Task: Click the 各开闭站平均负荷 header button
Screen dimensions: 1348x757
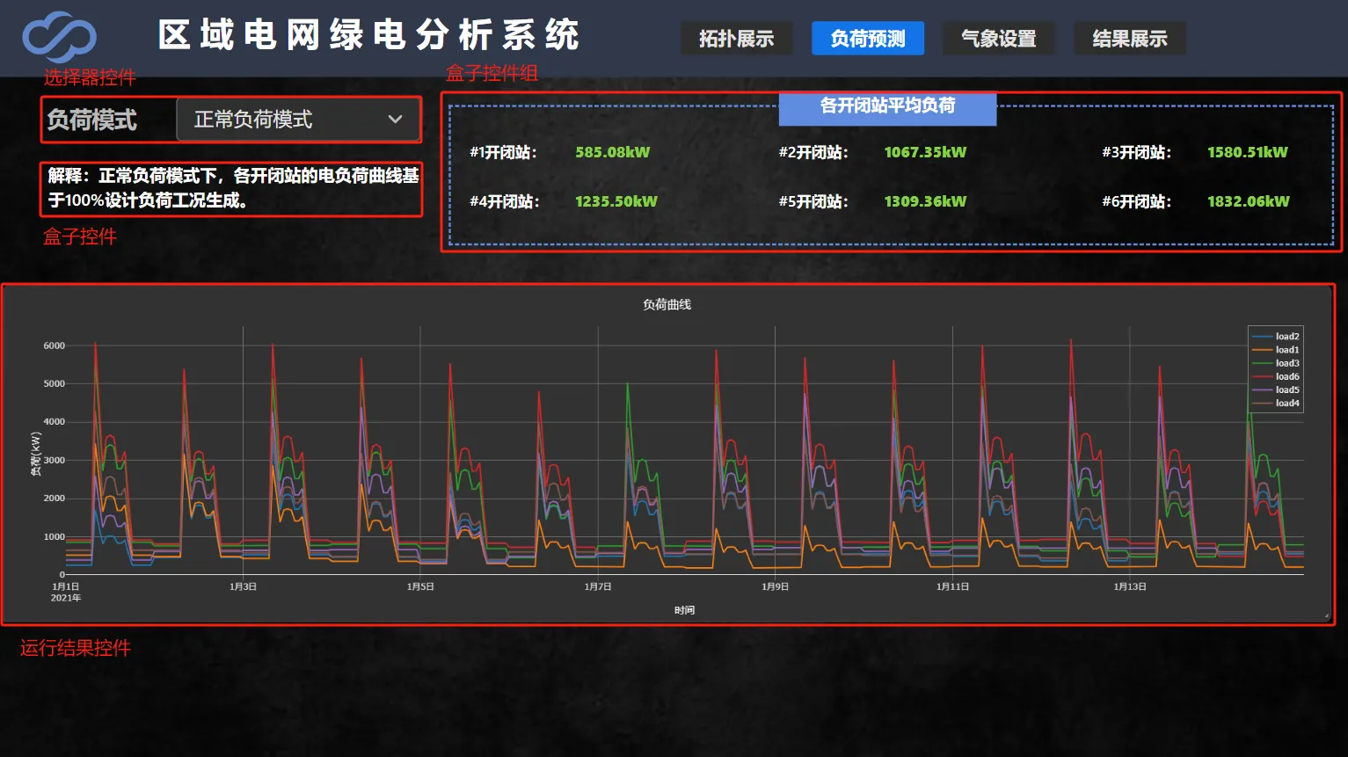Action: (x=887, y=106)
